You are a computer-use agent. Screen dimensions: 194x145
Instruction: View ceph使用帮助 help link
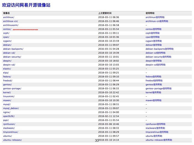152,33
